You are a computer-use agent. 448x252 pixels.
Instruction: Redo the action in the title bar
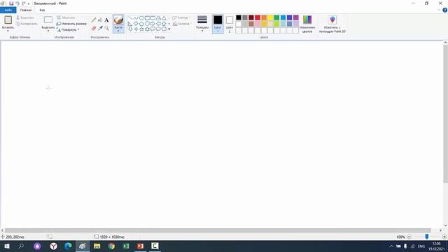(23, 3)
